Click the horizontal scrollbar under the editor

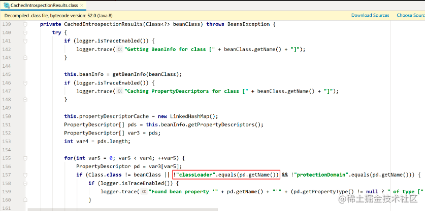[x=122, y=209]
